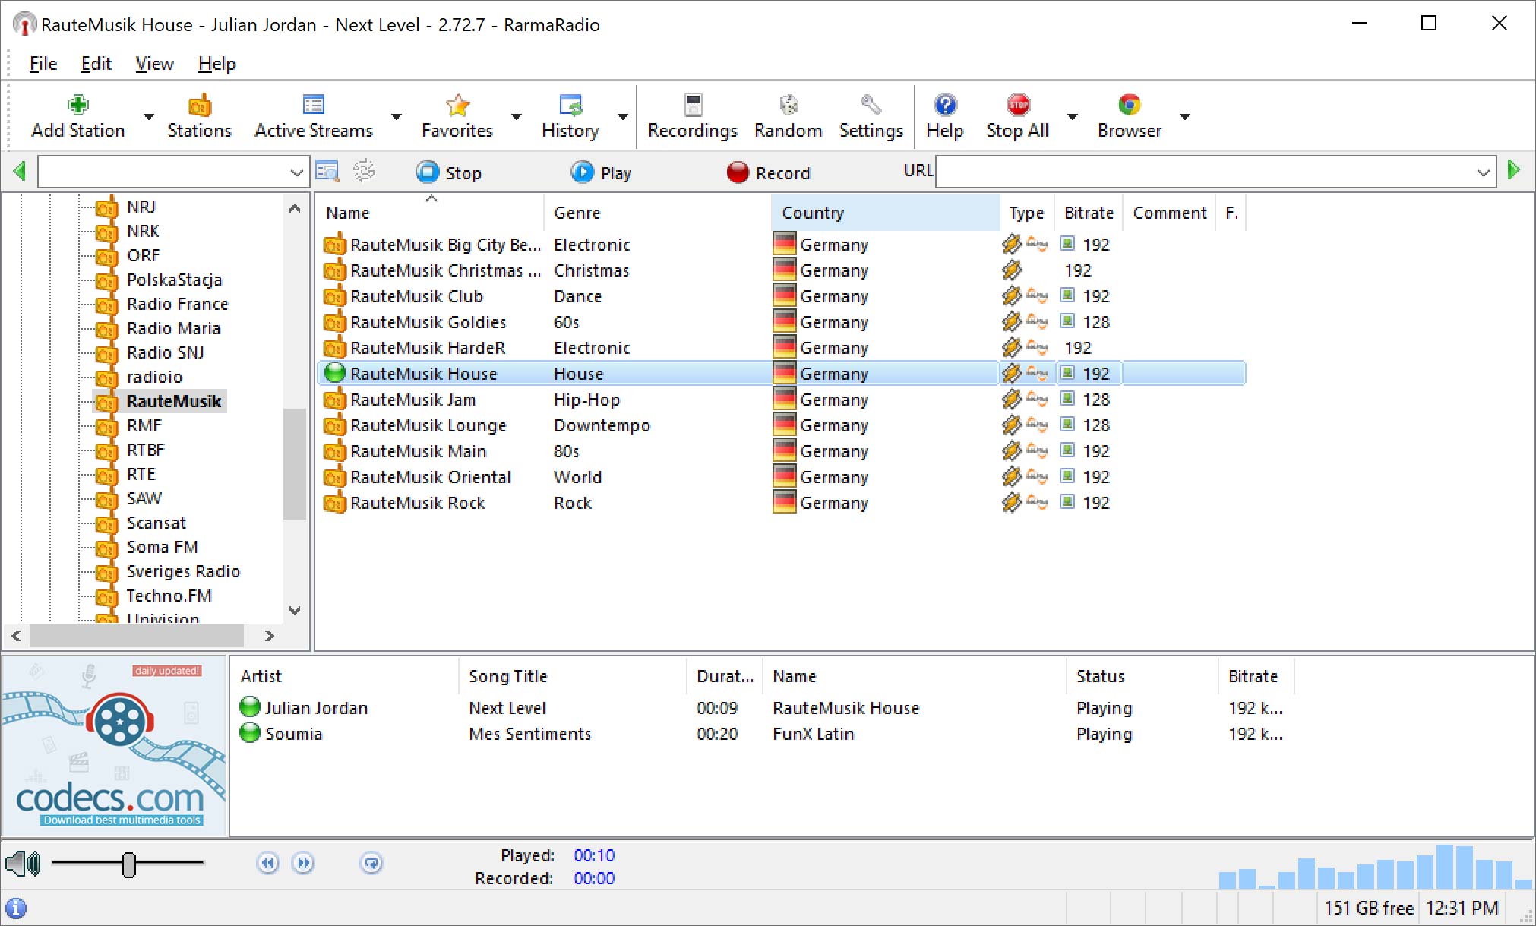The image size is (1536, 926).
Task: Mute audio with the speaker icon
Action: [23, 864]
